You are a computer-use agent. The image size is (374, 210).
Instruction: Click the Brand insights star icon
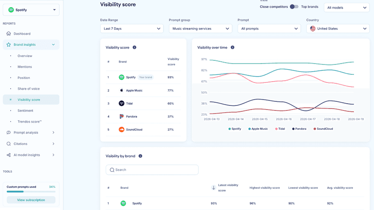point(9,45)
